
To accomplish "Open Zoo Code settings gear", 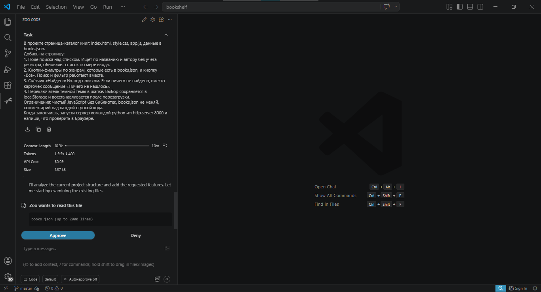I will (152, 20).
